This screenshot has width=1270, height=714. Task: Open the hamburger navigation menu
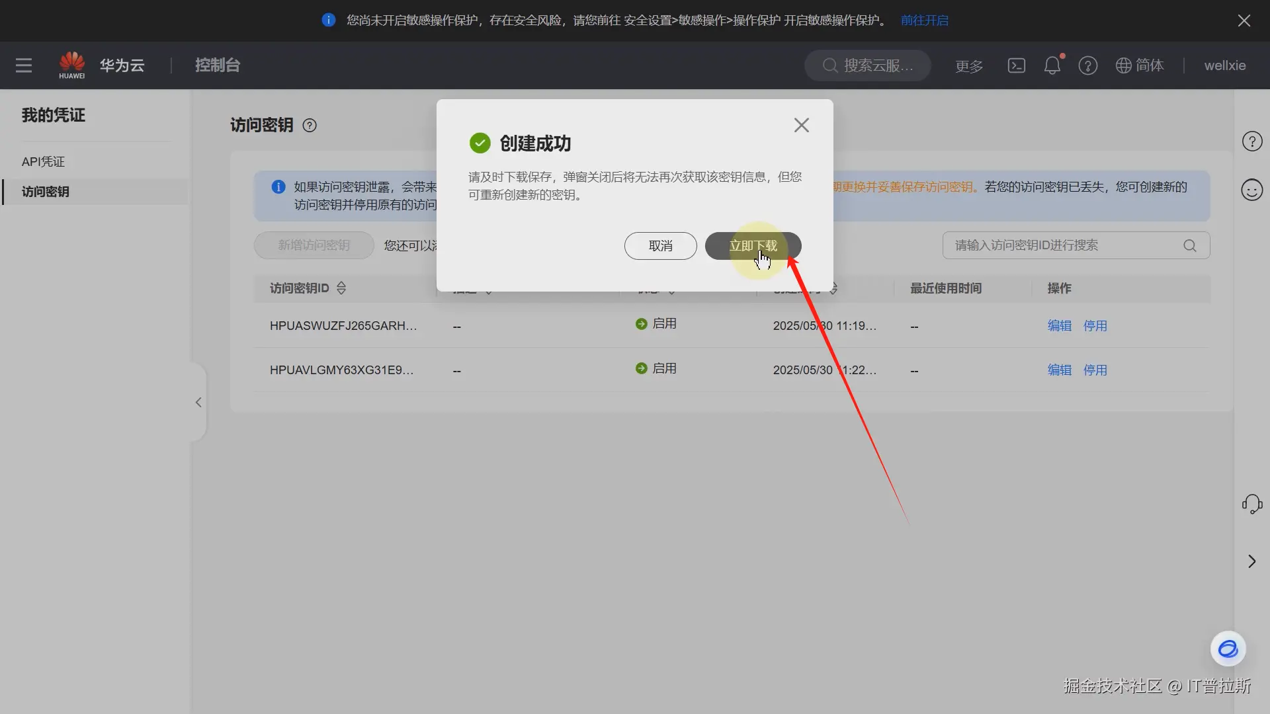(x=24, y=65)
